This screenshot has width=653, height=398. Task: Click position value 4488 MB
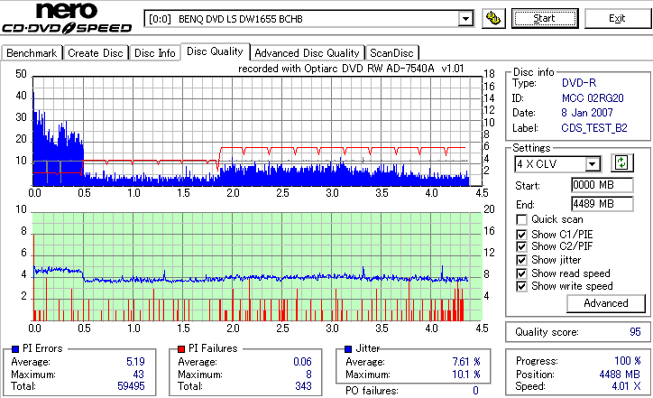tap(620, 375)
